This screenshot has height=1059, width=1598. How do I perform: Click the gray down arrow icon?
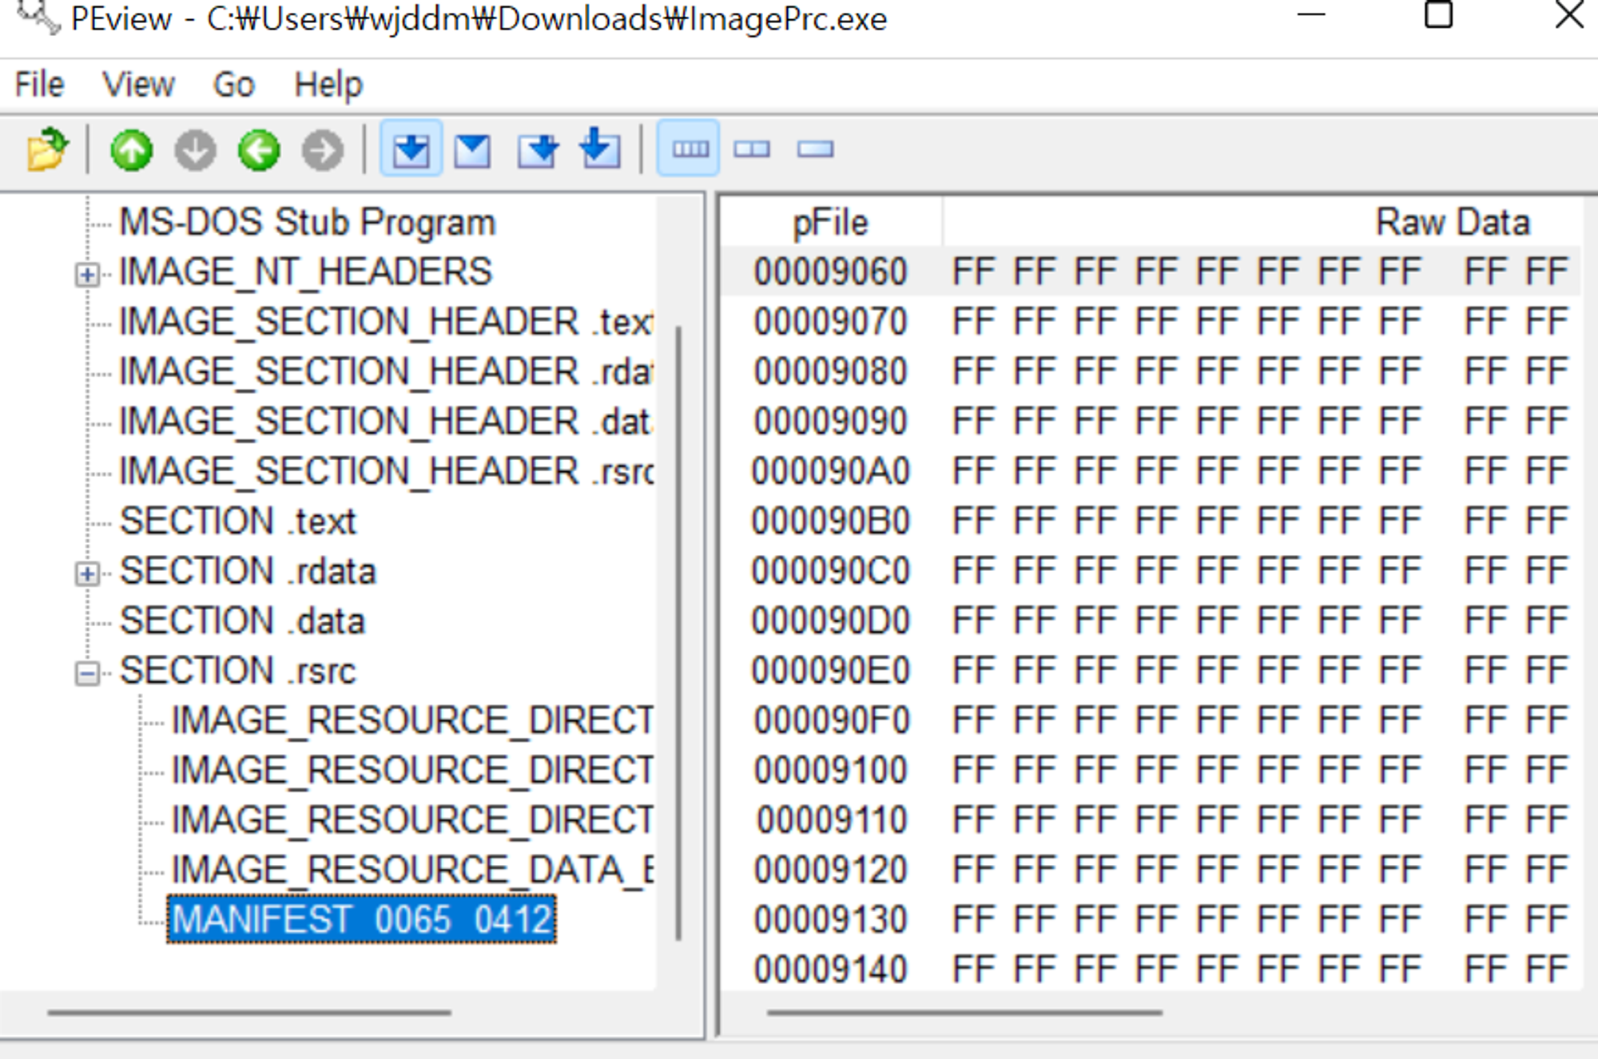click(195, 150)
